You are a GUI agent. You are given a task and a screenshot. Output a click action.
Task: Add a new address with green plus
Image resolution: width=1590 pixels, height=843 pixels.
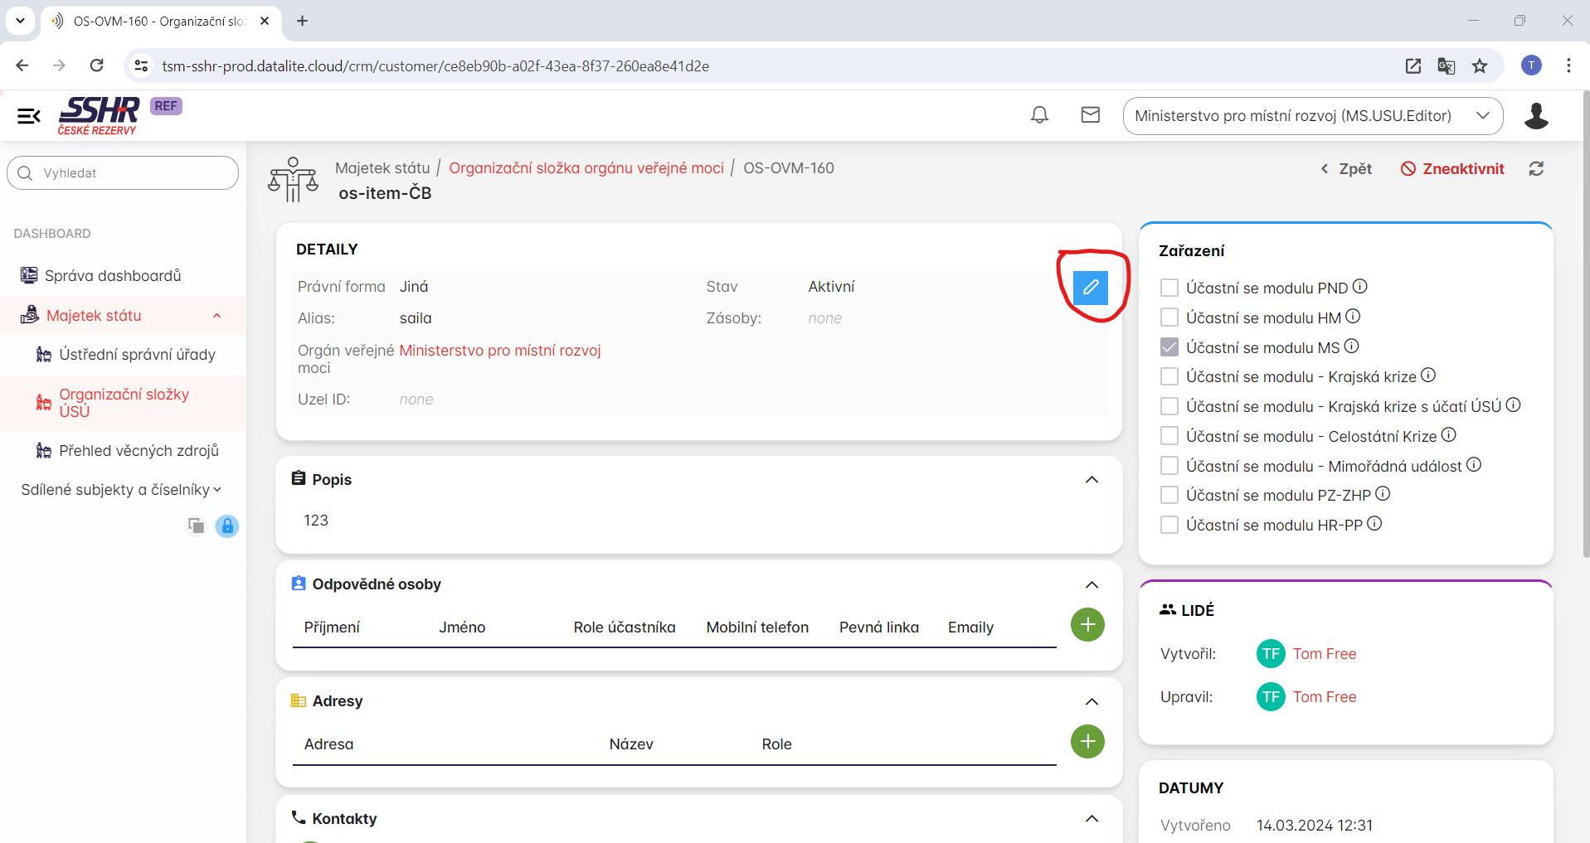pyautogui.click(x=1087, y=742)
